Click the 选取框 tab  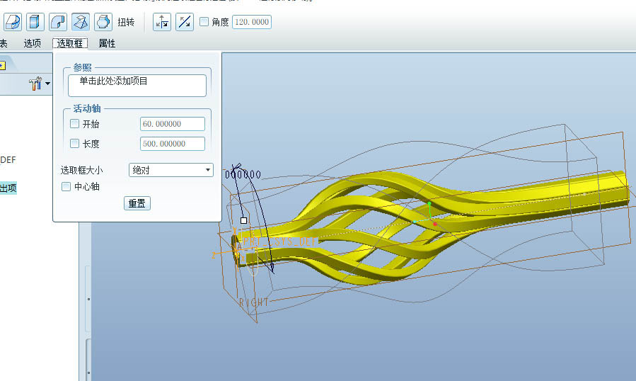click(70, 43)
